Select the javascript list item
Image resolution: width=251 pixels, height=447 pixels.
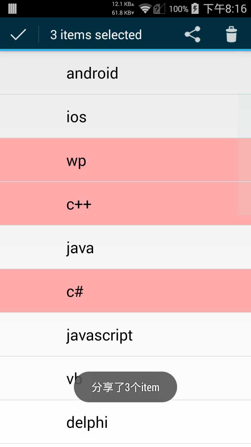(x=125, y=335)
